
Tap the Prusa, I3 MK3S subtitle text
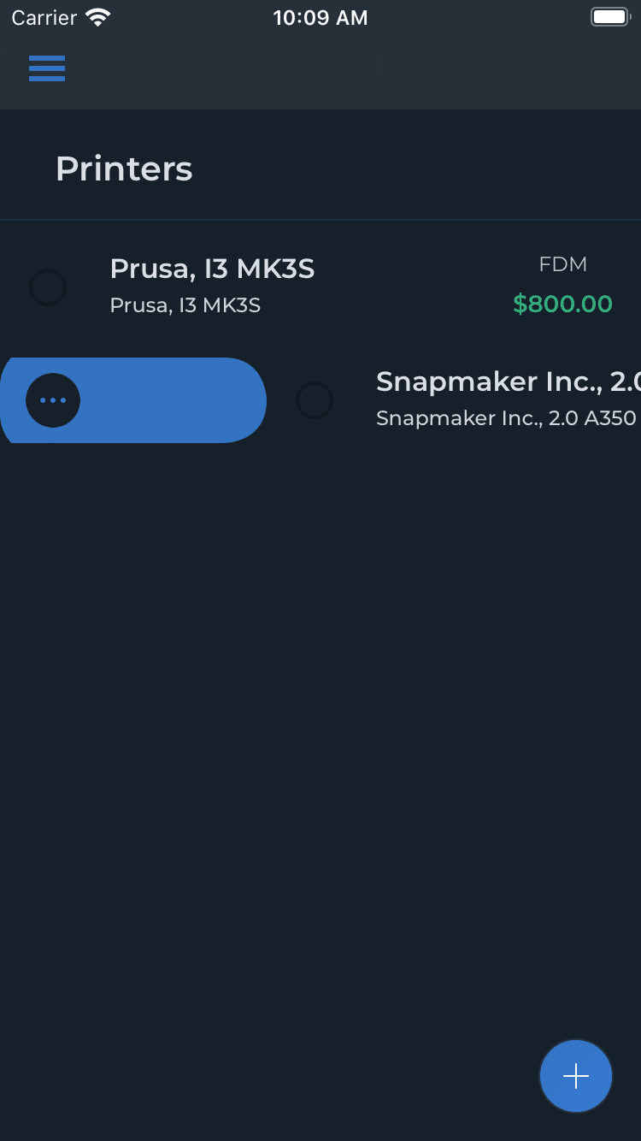(185, 305)
